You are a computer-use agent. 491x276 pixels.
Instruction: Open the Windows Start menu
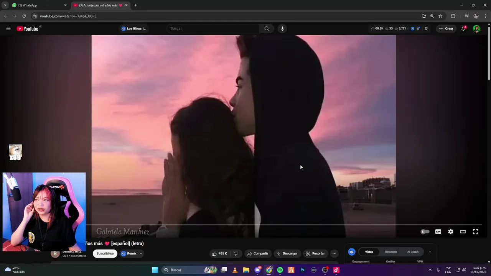pyautogui.click(x=155, y=270)
